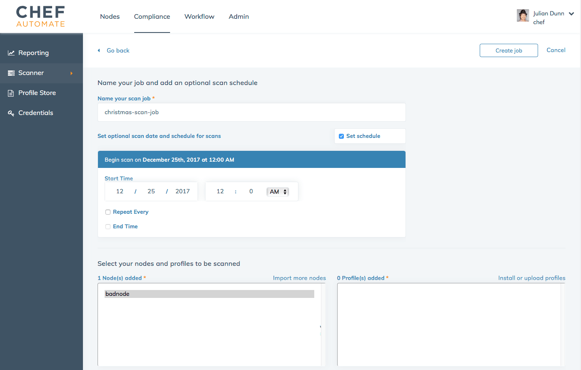The height and width of the screenshot is (370, 581).
Task: Click the Scanner icon in the sidebar
Action: (x=11, y=72)
